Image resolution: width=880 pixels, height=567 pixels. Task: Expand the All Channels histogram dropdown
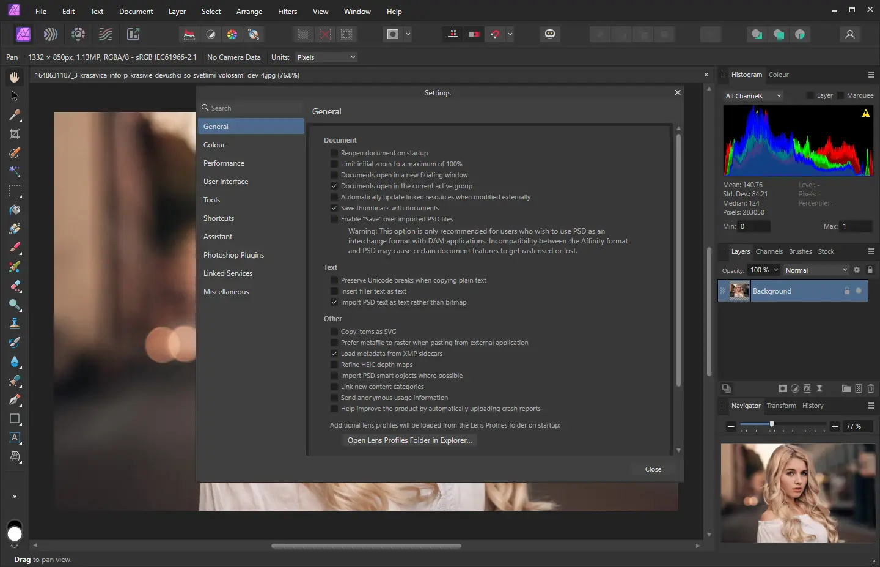[x=753, y=96]
